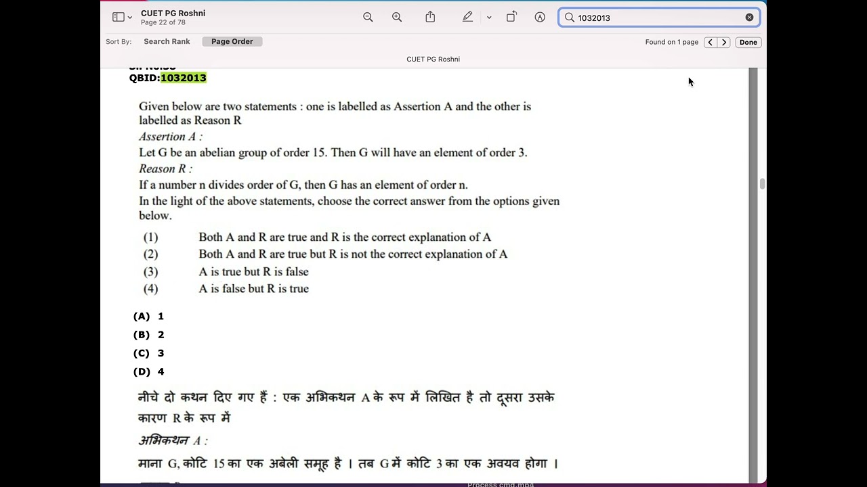Viewport: 867px width, 487px height.
Task: Click Done to finish searching
Action: [x=748, y=43]
